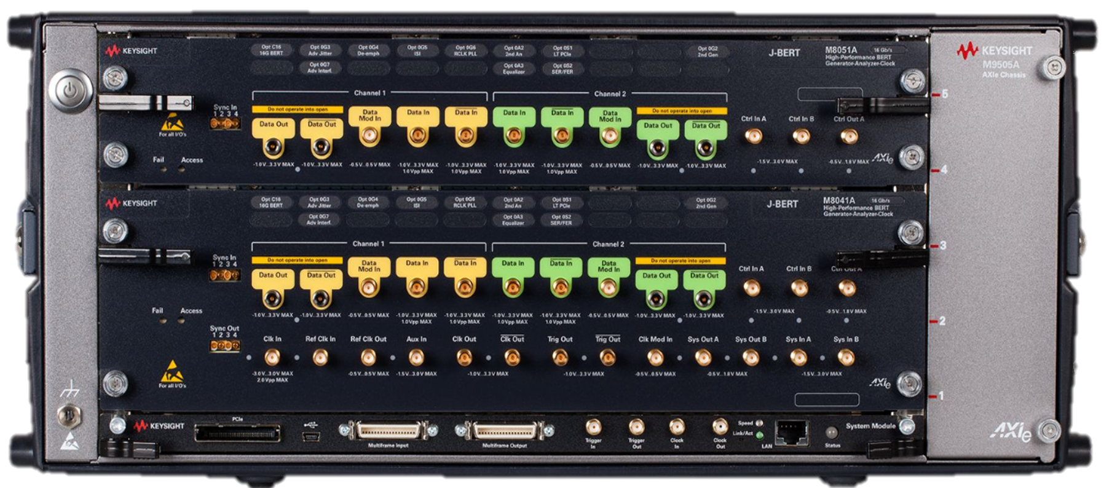Click the Opt 0G2 2nd Gen label on M8041A
Screen dimensions: 1104x488
click(x=706, y=203)
